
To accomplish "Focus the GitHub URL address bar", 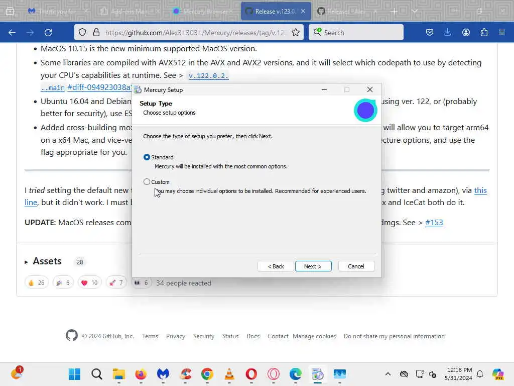I will pos(195,33).
